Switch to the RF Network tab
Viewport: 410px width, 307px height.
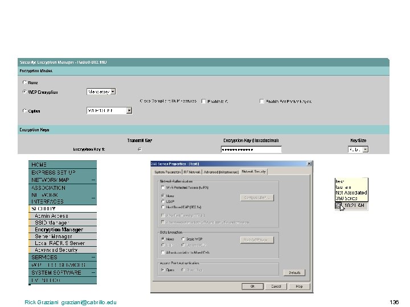pos(192,172)
